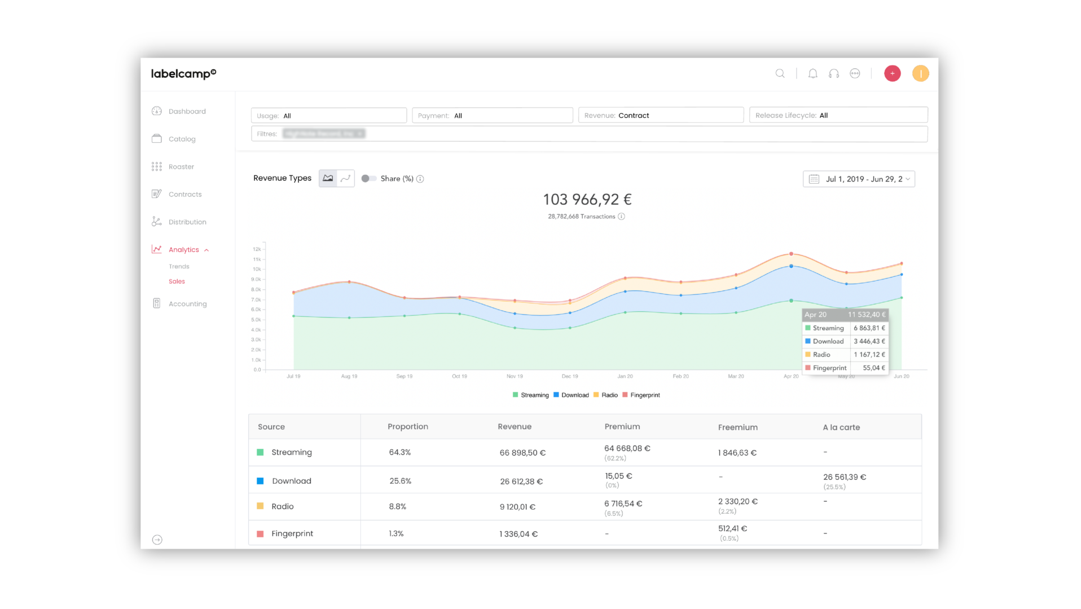Open notifications bell icon
1081x609 pixels.
pyautogui.click(x=812, y=73)
